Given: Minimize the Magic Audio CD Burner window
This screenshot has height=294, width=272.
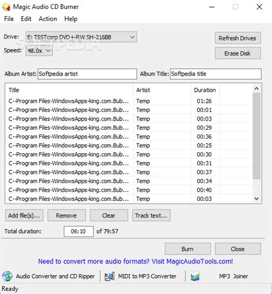Looking at the screenshot, I should (x=212, y=7).
